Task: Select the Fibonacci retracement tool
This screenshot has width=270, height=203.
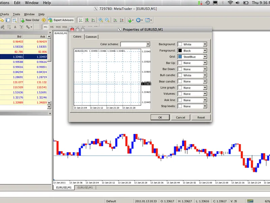Action: (9, 27)
